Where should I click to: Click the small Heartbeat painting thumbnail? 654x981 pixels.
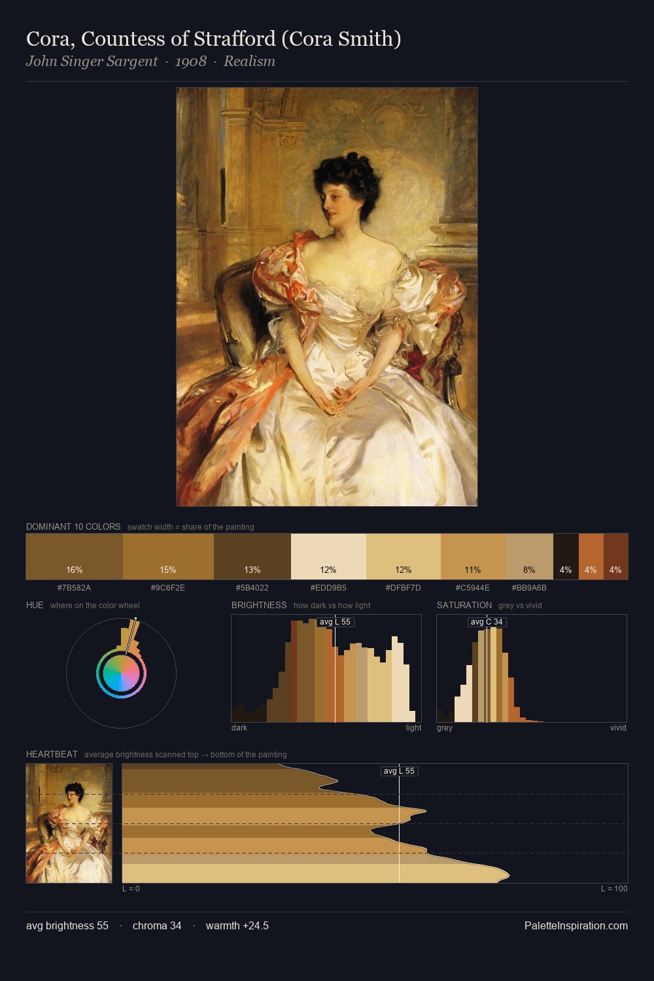click(69, 823)
